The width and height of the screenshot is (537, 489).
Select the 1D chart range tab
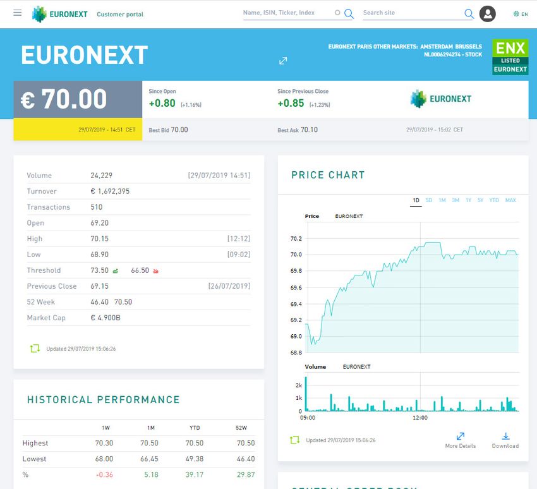[x=416, y=200]
